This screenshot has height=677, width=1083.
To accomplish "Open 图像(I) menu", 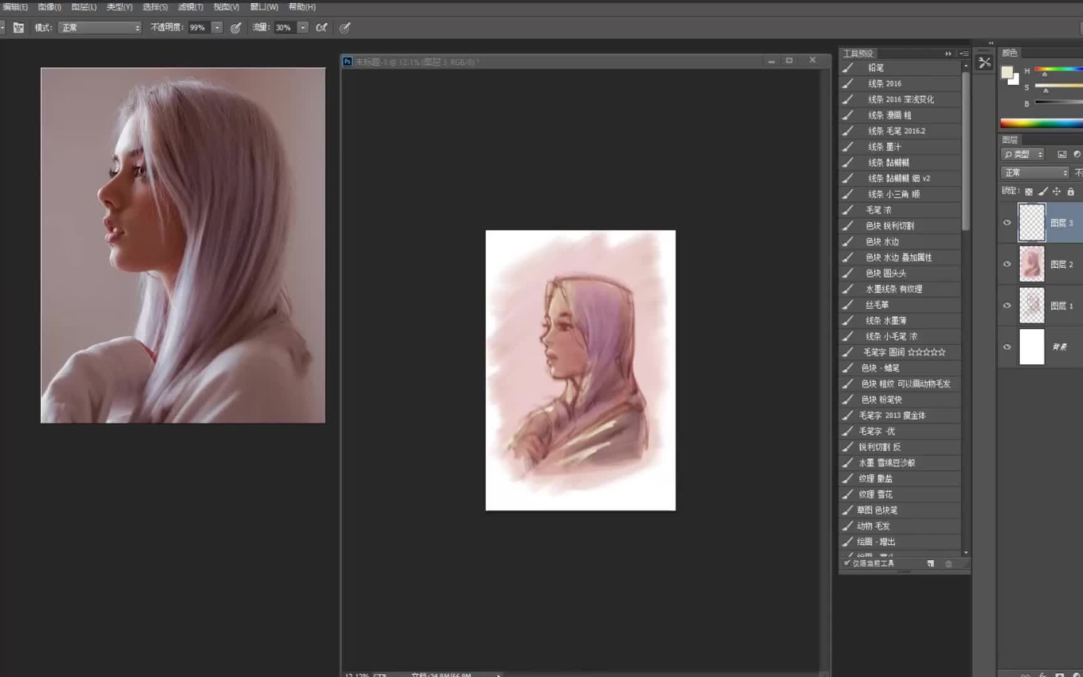I will [x=50, y=7].
